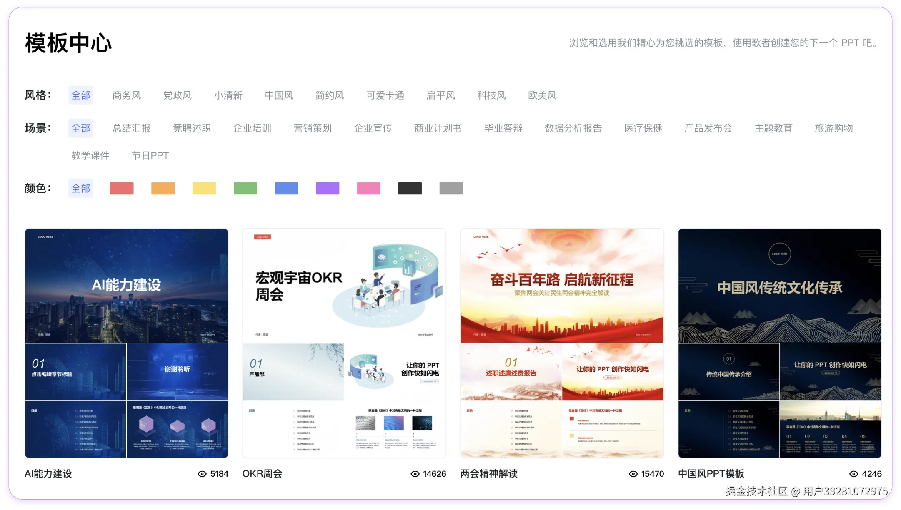Image resolution: width=901 pixels, height=510 pixels.
Task: Choose the 总结汇报 scene filter
Action: point(131,128)
